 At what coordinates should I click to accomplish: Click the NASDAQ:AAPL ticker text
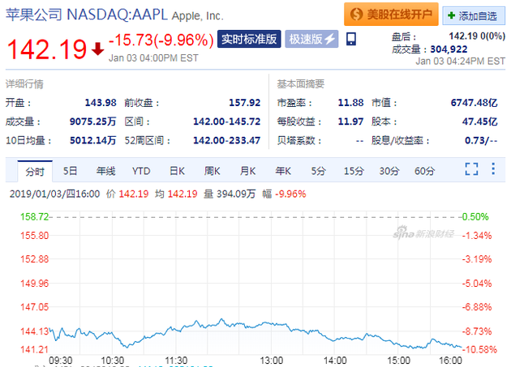click(117, 15)
